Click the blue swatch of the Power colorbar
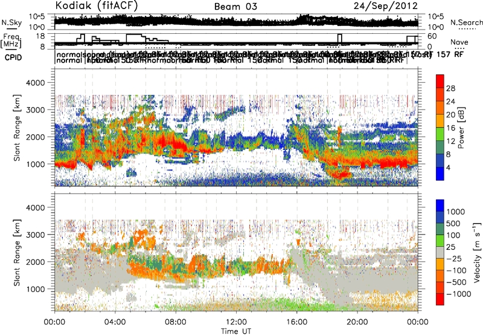The width and height of the screenshot is (483, 335). click(440, 174)
